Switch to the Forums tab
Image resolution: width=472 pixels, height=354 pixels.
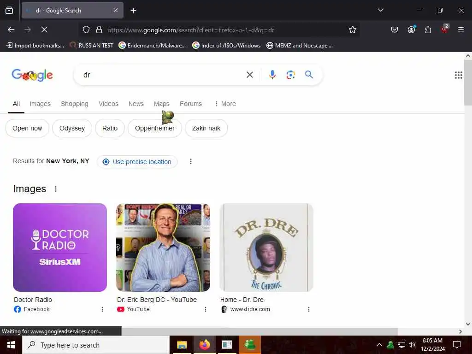tap(191, 104)
